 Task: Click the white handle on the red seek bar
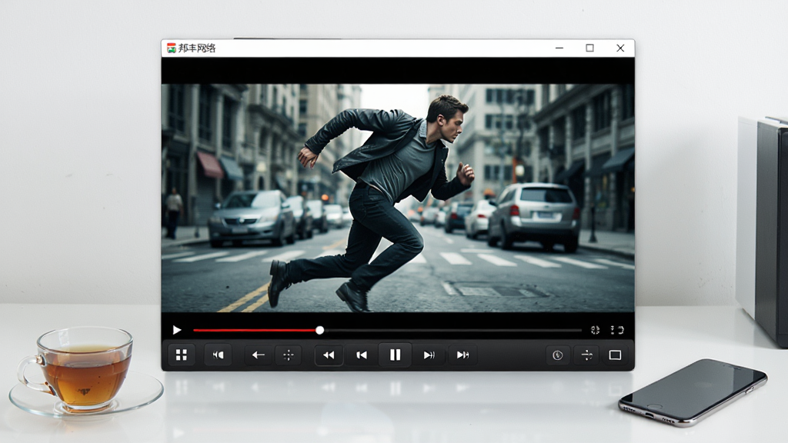pos(319,330)
